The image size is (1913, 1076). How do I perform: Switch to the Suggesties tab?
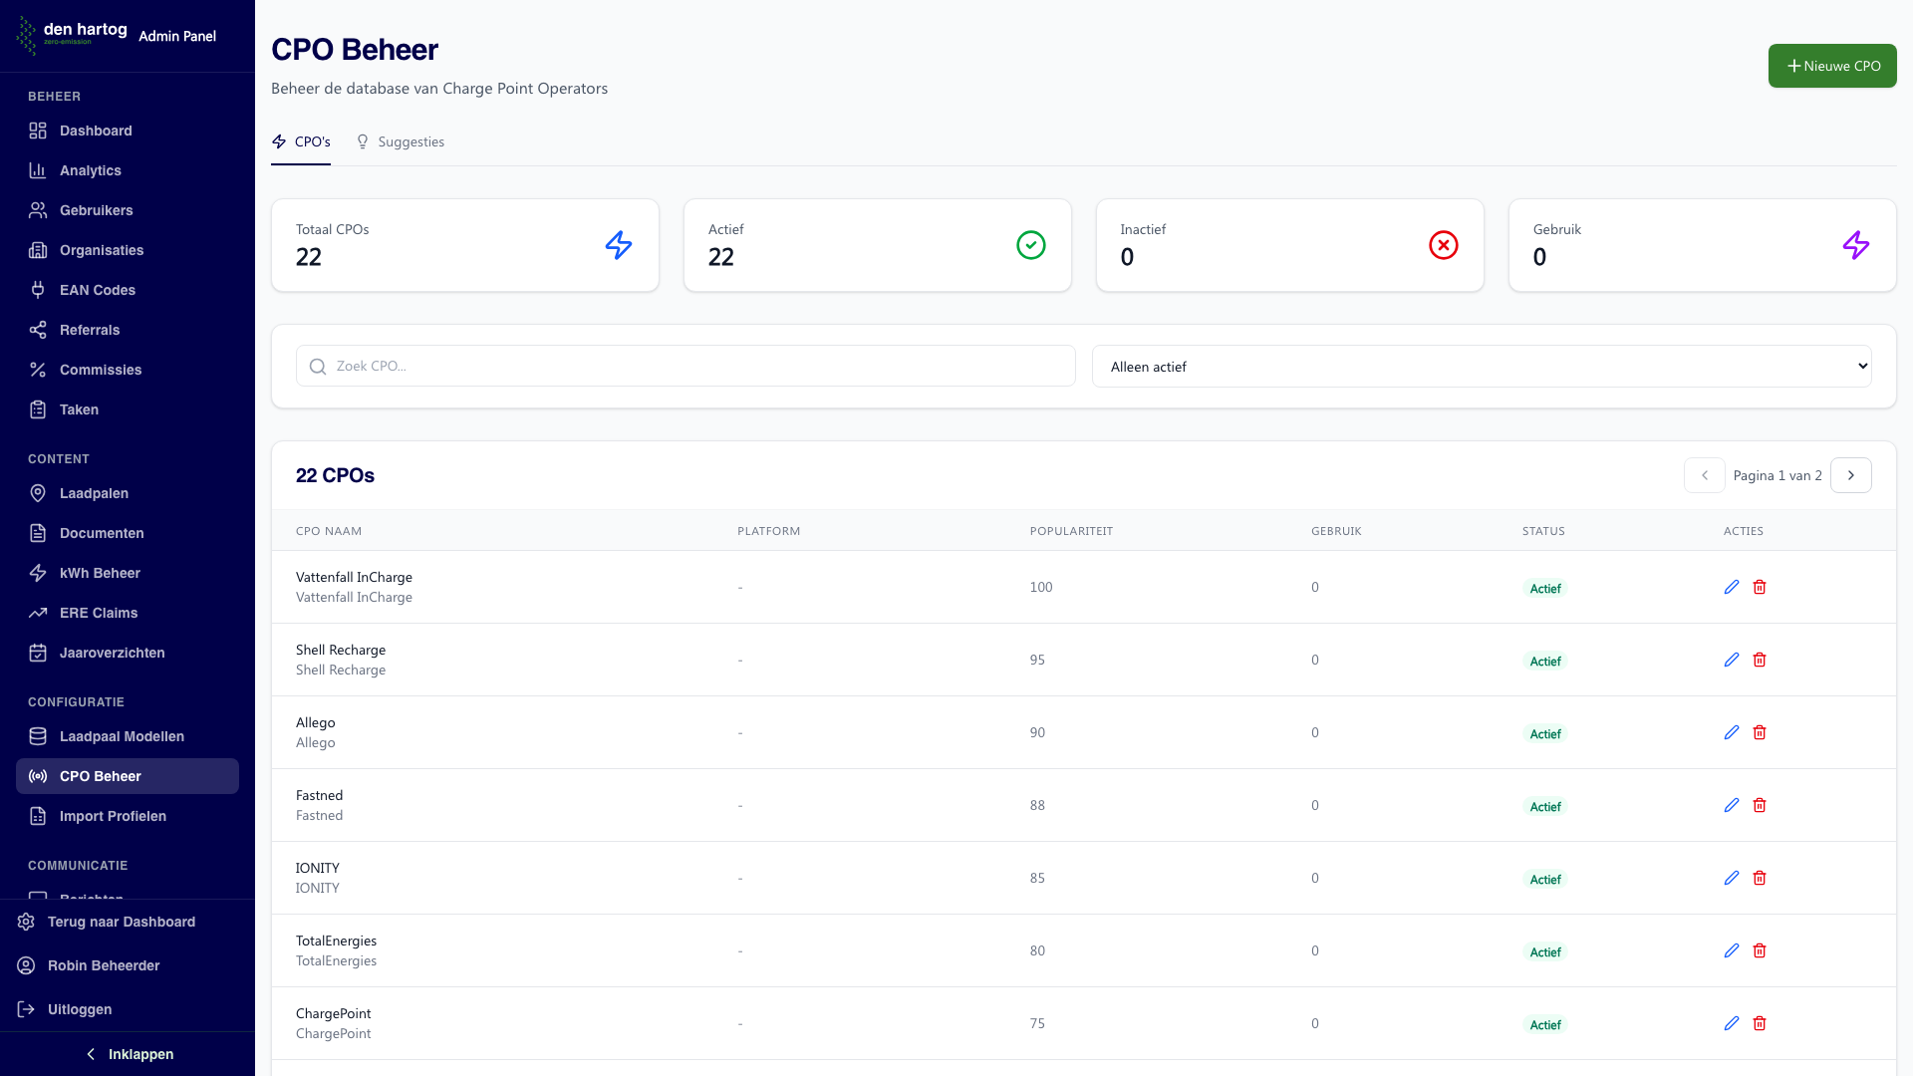point(401,141)
